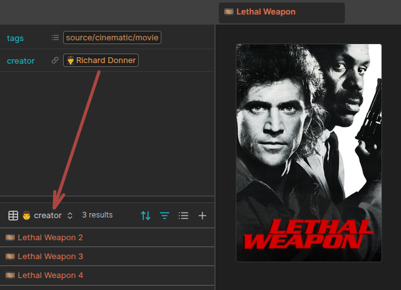
Task: Click the properties list icon beside filter
Action: pyautogui.click(x=183, y=216)
